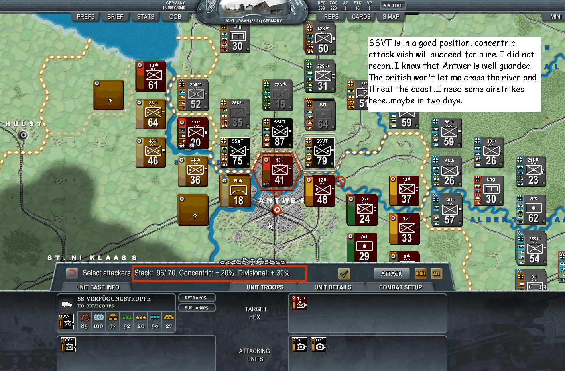Select the 56th 26 unit counter
The height and width of the screenshot is (371, 565).
[447, 172]
